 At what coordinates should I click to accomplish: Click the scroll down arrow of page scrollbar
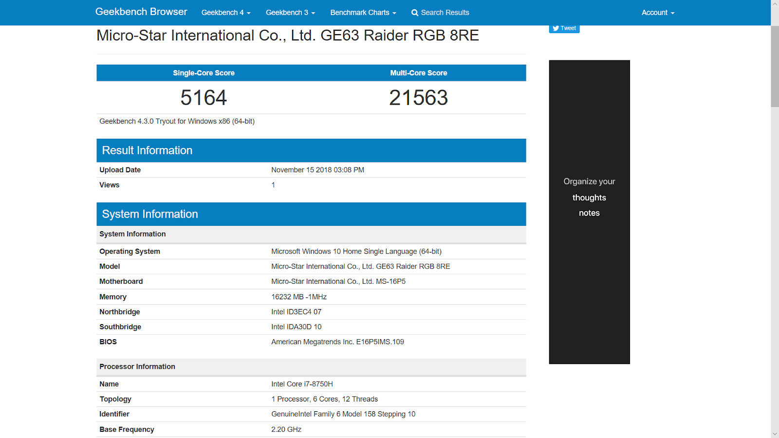(775, 434)
